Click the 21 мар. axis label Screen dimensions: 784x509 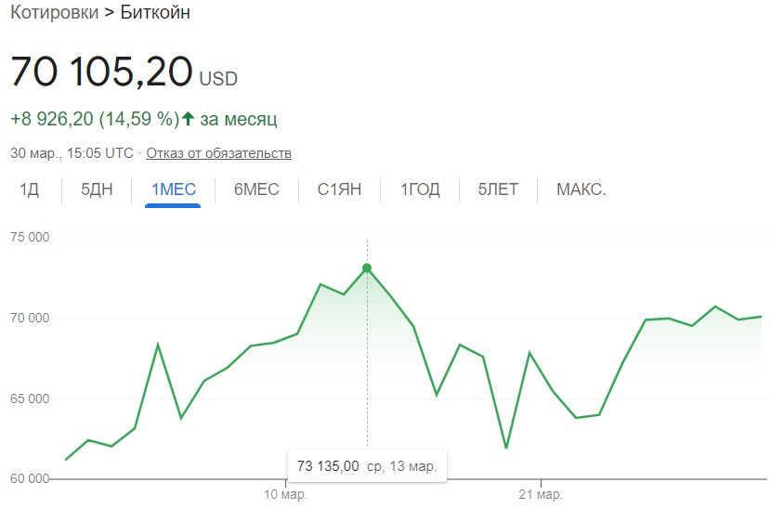point(541,494)
